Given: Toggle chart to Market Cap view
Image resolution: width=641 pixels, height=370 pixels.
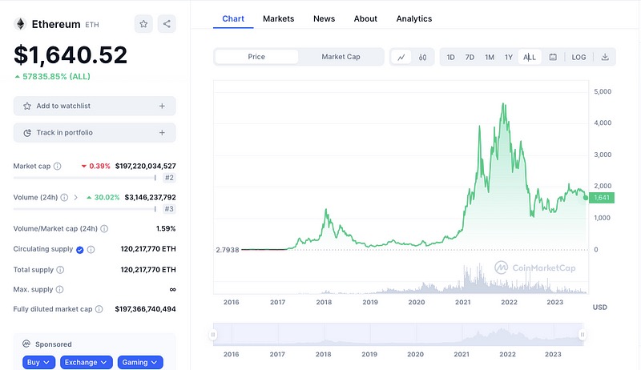Looking at the screenshot, I should tap(341, 57).
